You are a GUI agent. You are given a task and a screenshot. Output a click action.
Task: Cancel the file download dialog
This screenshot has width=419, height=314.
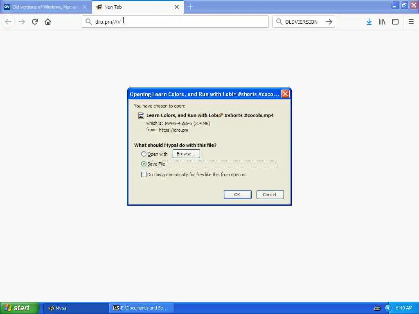tap(270, 195)
